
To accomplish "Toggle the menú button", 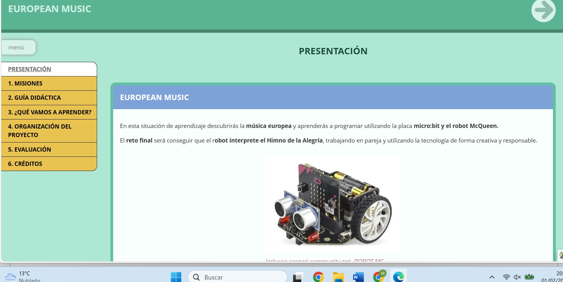I will point(19,48).
